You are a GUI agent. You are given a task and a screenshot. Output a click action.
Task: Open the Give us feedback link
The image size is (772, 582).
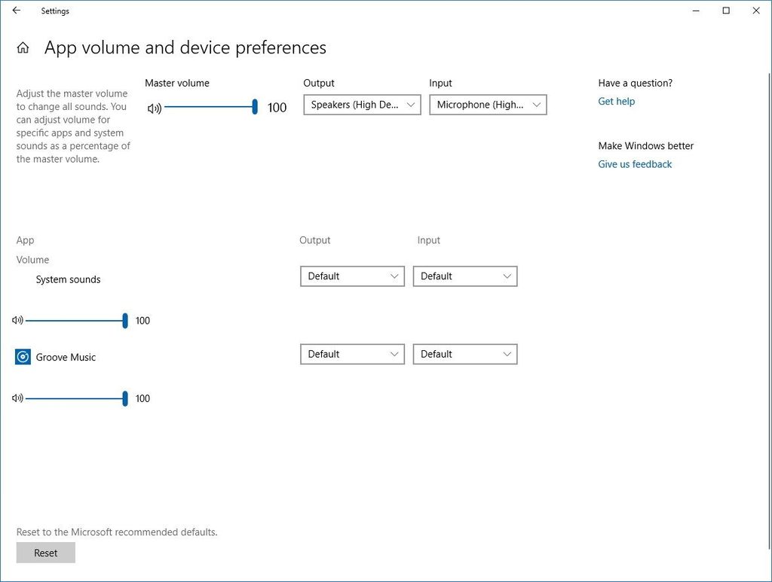pyautogui.click(x=634, y=164)
